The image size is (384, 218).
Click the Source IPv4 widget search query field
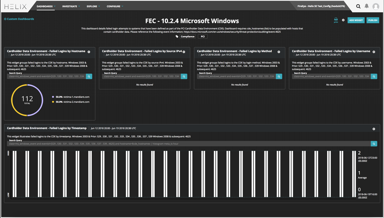coord(141,76)
